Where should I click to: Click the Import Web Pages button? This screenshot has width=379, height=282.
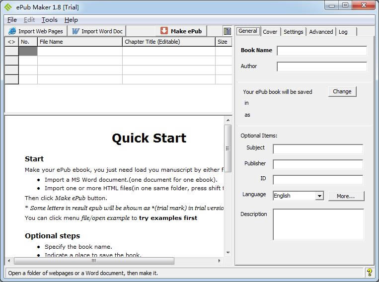(36, 31)
